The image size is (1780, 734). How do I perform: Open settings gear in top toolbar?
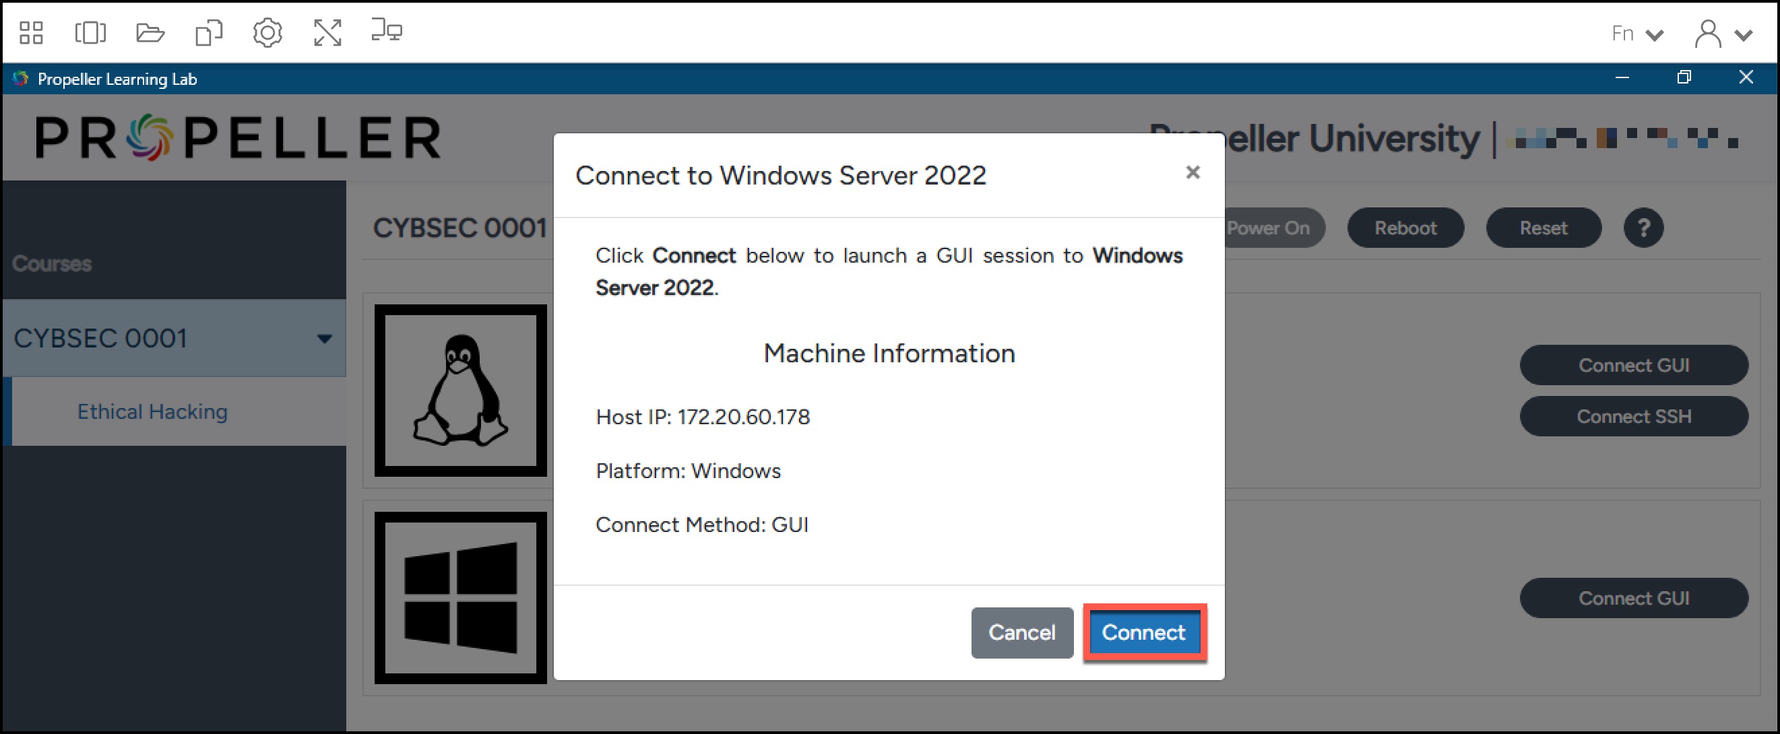click(x=267, y=32)
